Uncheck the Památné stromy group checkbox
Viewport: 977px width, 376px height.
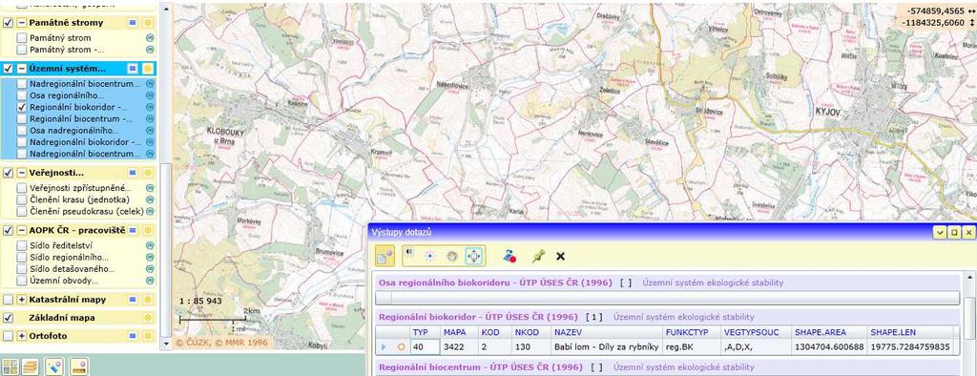[x=8, y=23]
